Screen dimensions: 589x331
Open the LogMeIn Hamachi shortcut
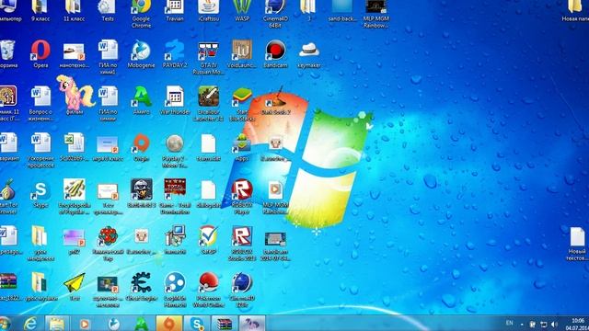[x=175, y=290]
